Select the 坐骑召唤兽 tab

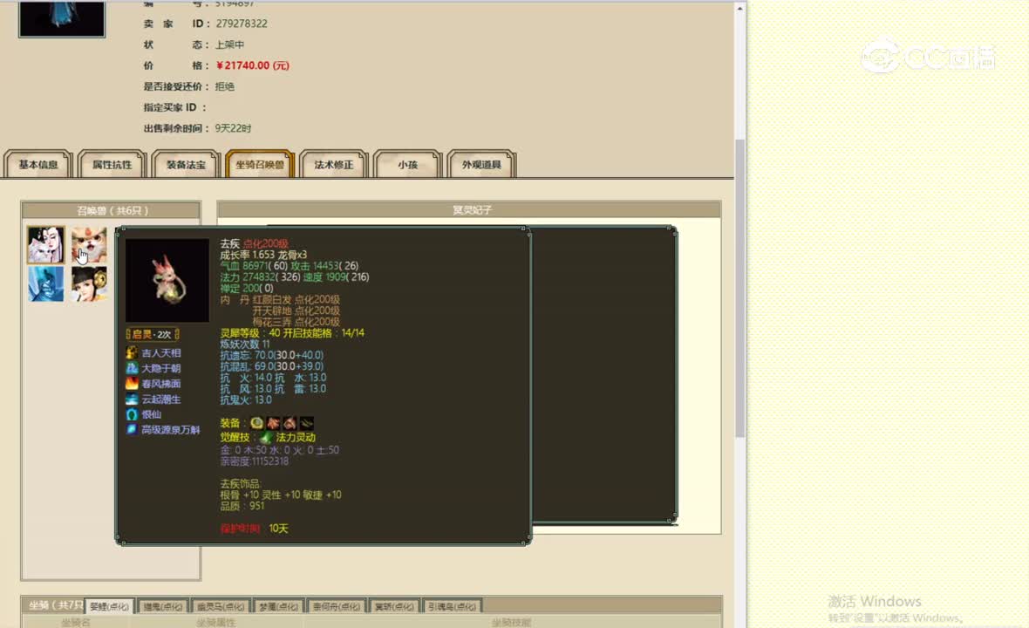260,165
